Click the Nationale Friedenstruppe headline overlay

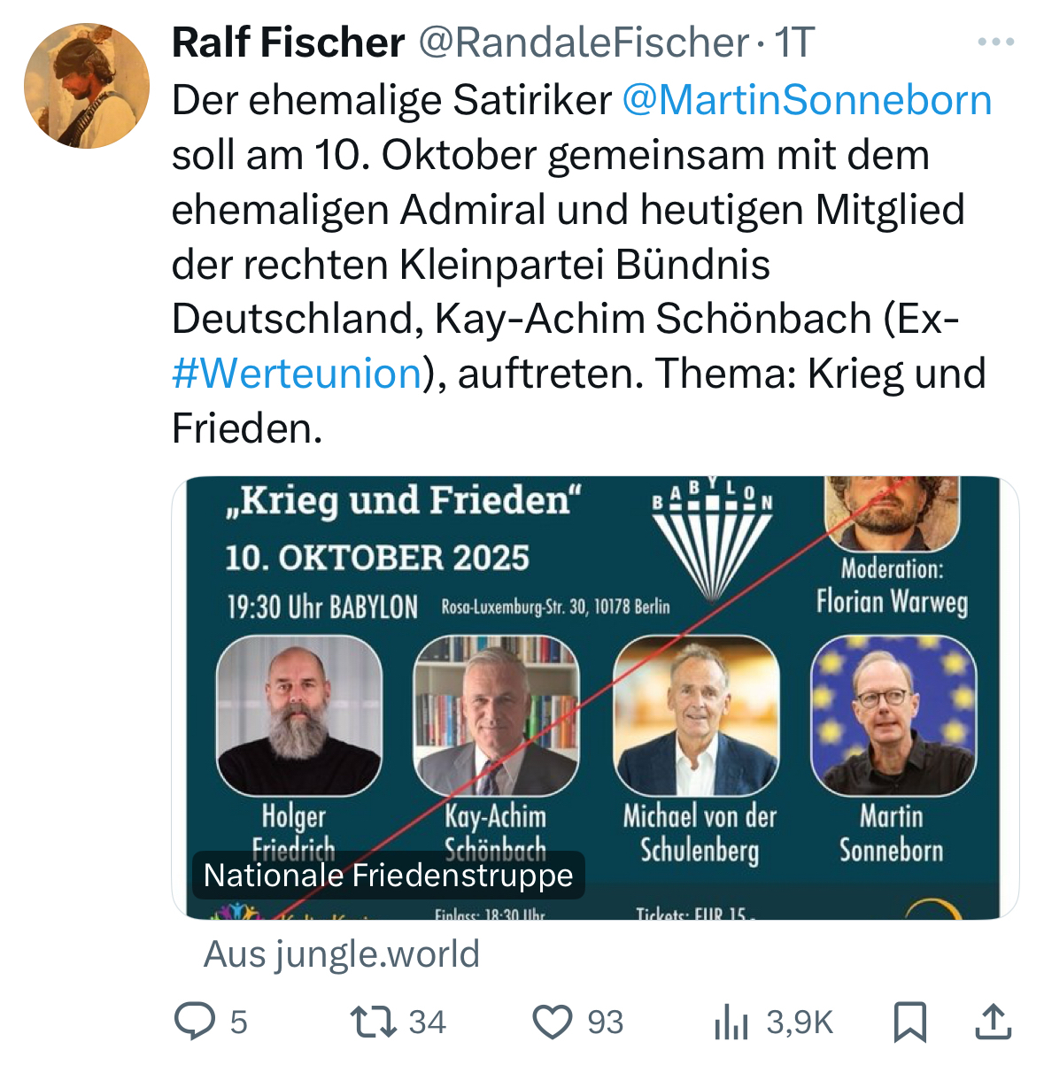tap(389, 876)
